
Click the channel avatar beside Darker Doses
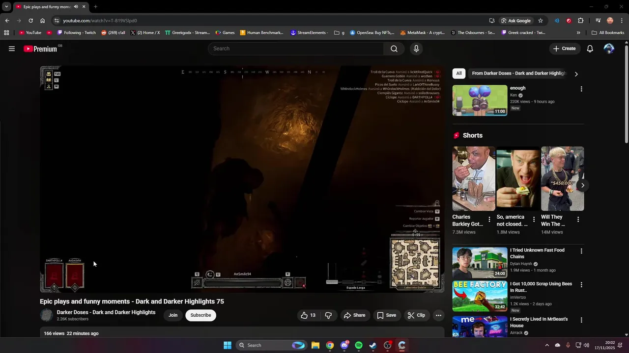[x=47, y=315]
